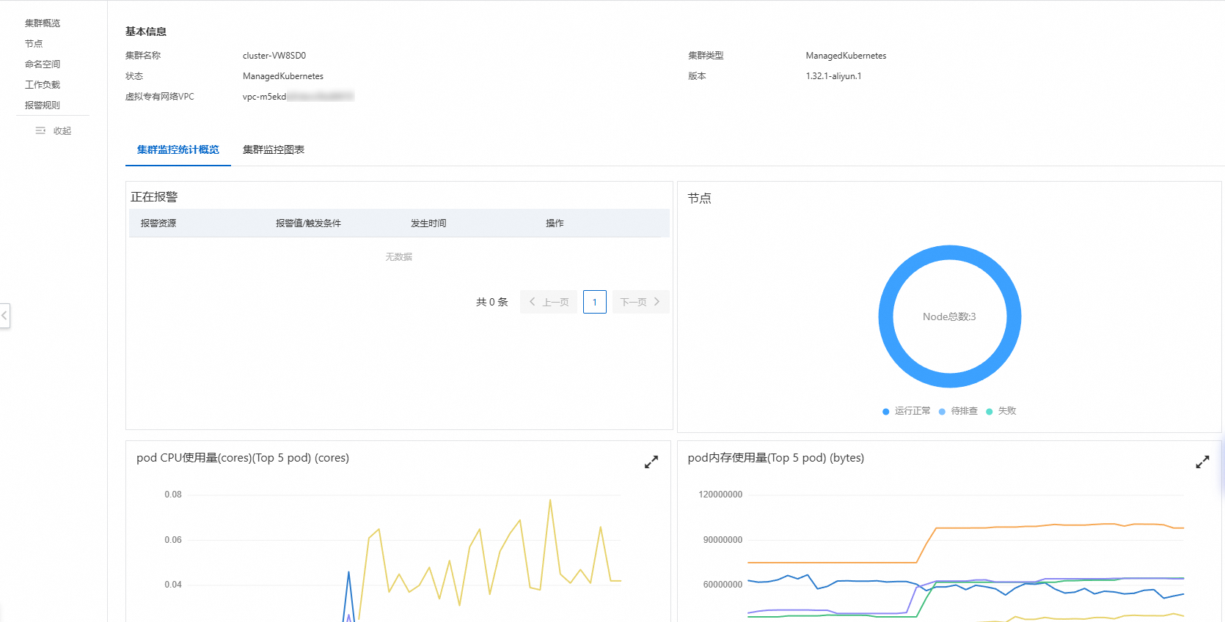This screenshot has width=1225, height=622.
Task: Click 集群类型 value ManagedKubernetes
Action: point(846,56)
